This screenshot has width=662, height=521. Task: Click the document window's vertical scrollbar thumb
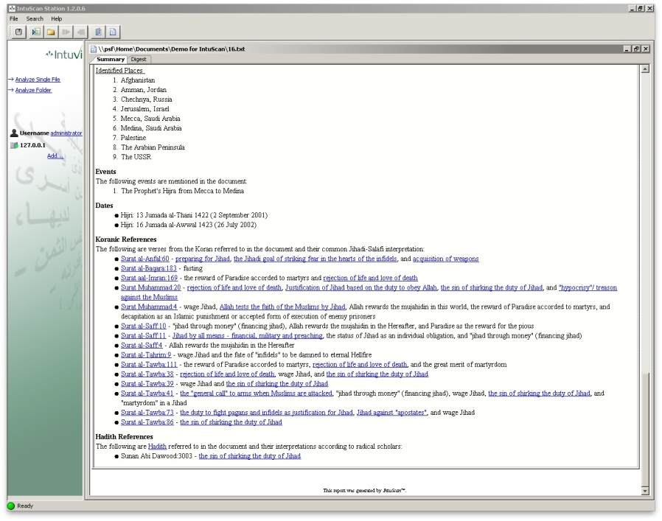[645, 430]
